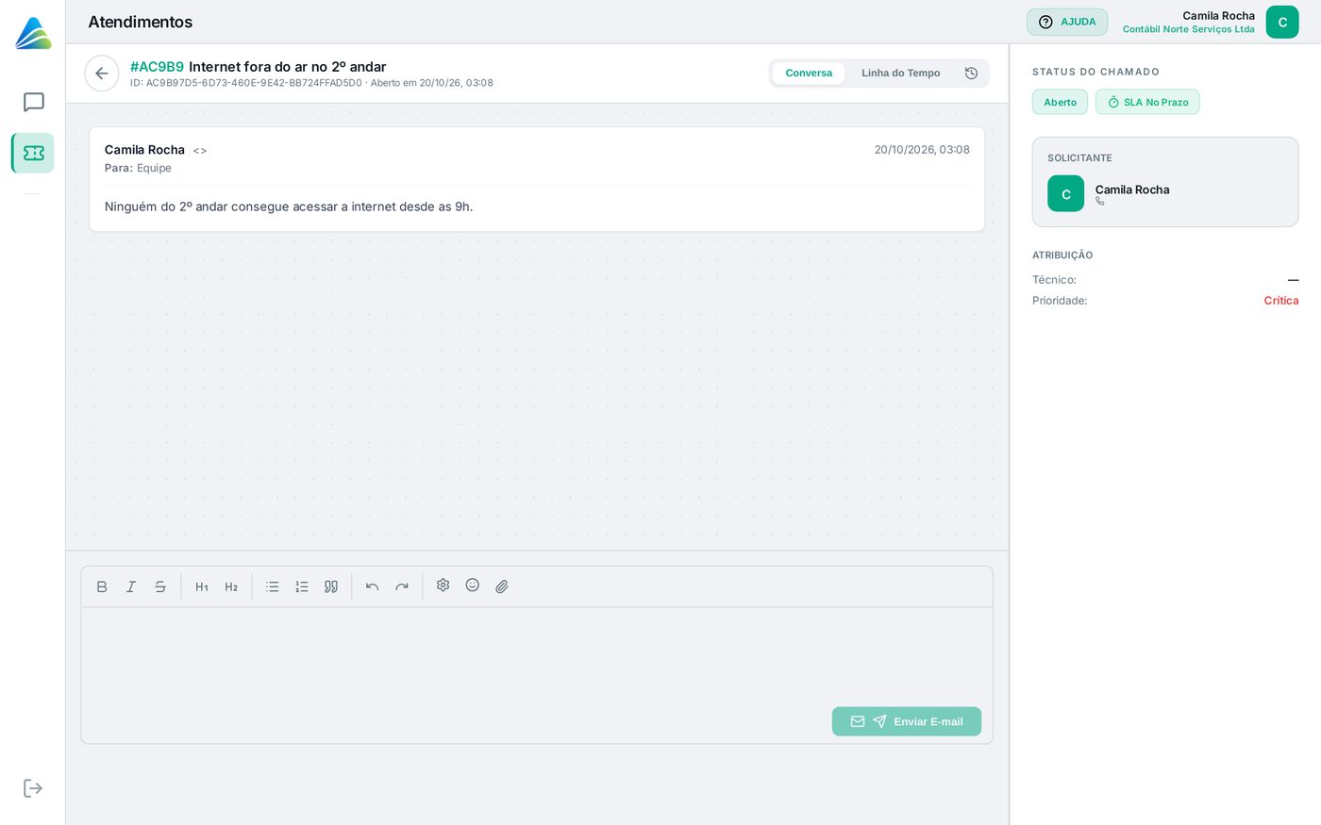Open the emoji picker
This screenshot has width=1321, height=825.
click(473, 586)
